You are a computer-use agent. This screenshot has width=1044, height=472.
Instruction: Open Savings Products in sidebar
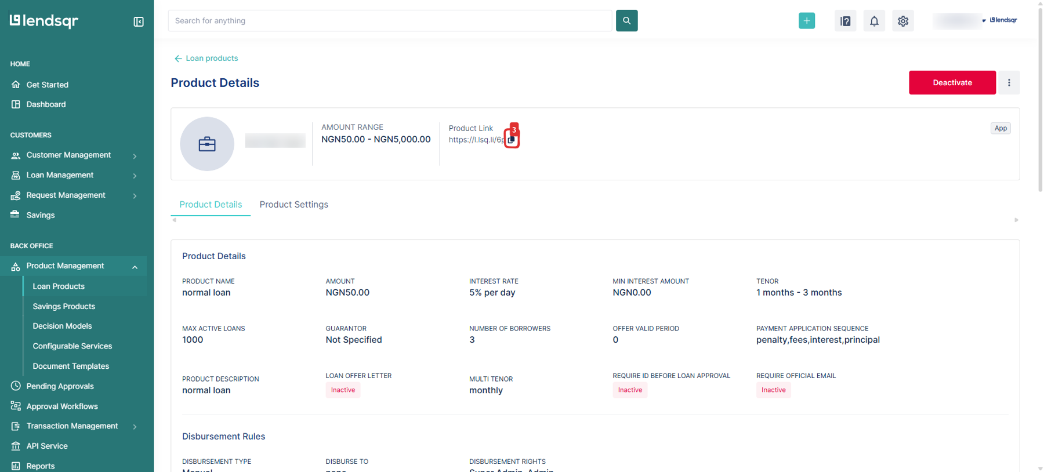pyautogui.click(x=64, y=306)
